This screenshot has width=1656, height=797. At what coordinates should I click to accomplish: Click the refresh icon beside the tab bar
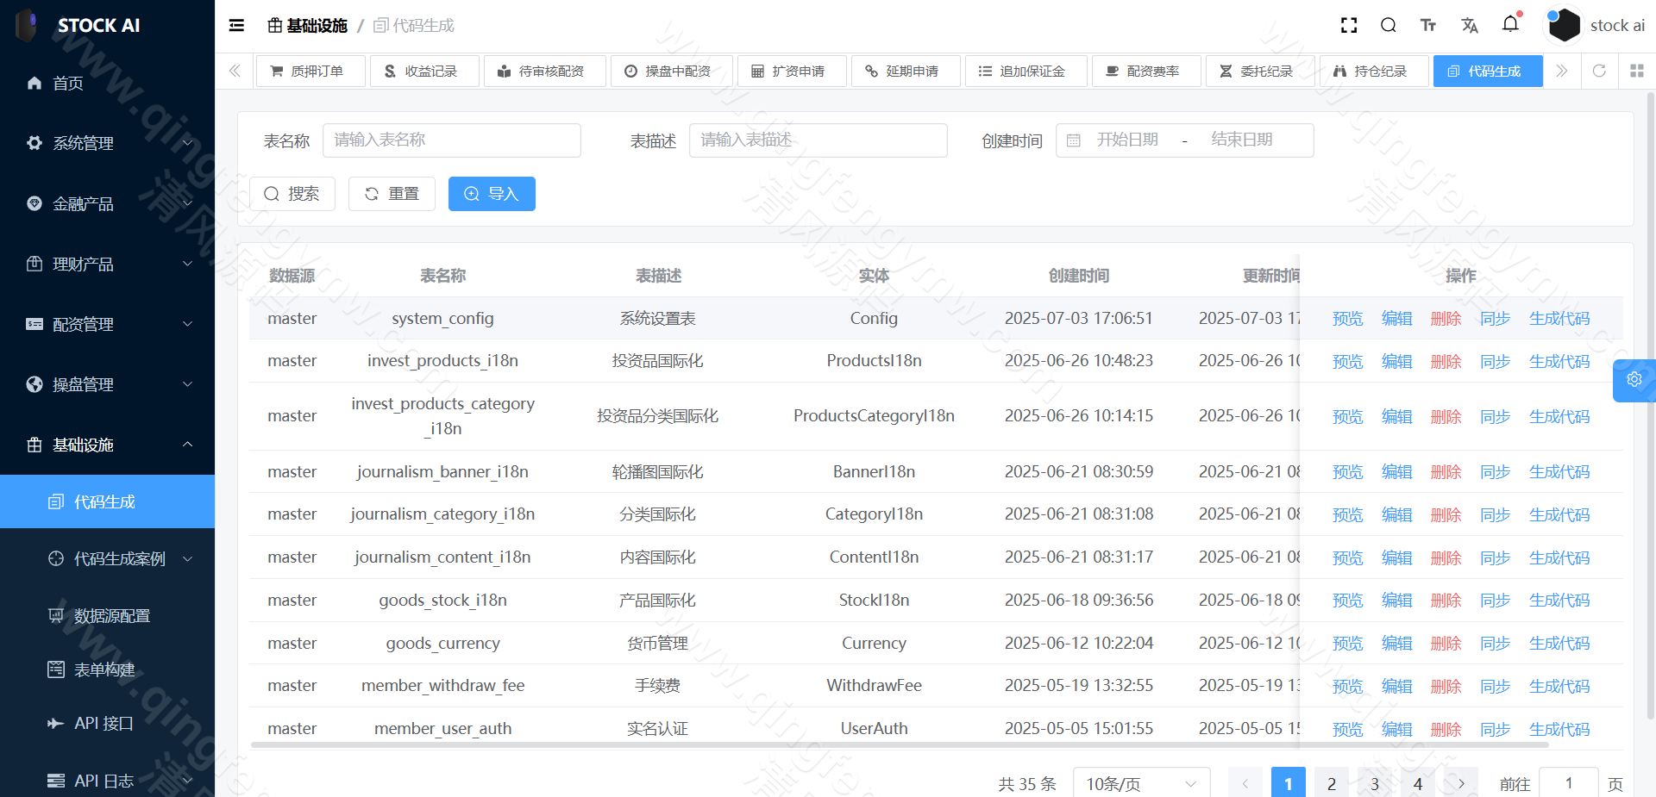point(1599,71)
